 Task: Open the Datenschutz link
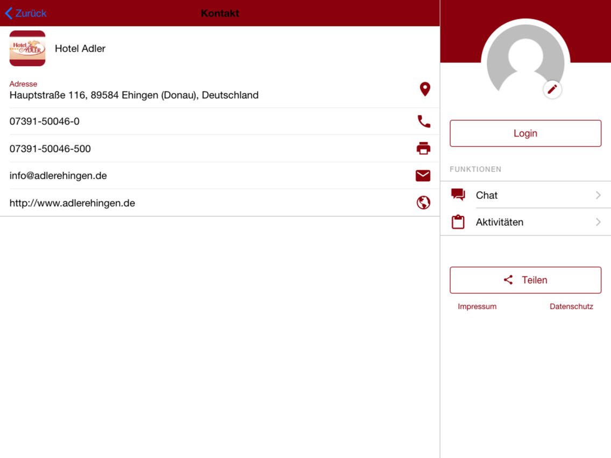pyautogui.click(x=571, y=306)
